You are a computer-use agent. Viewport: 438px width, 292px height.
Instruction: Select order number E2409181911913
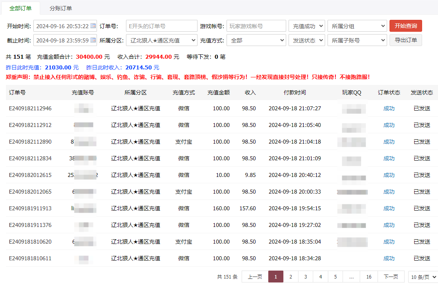[30, 208]
